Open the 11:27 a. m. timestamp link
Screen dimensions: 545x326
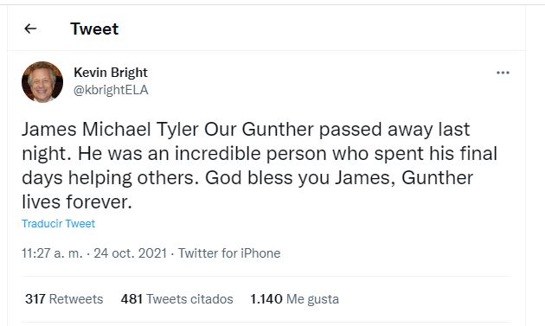click(52, 253)
